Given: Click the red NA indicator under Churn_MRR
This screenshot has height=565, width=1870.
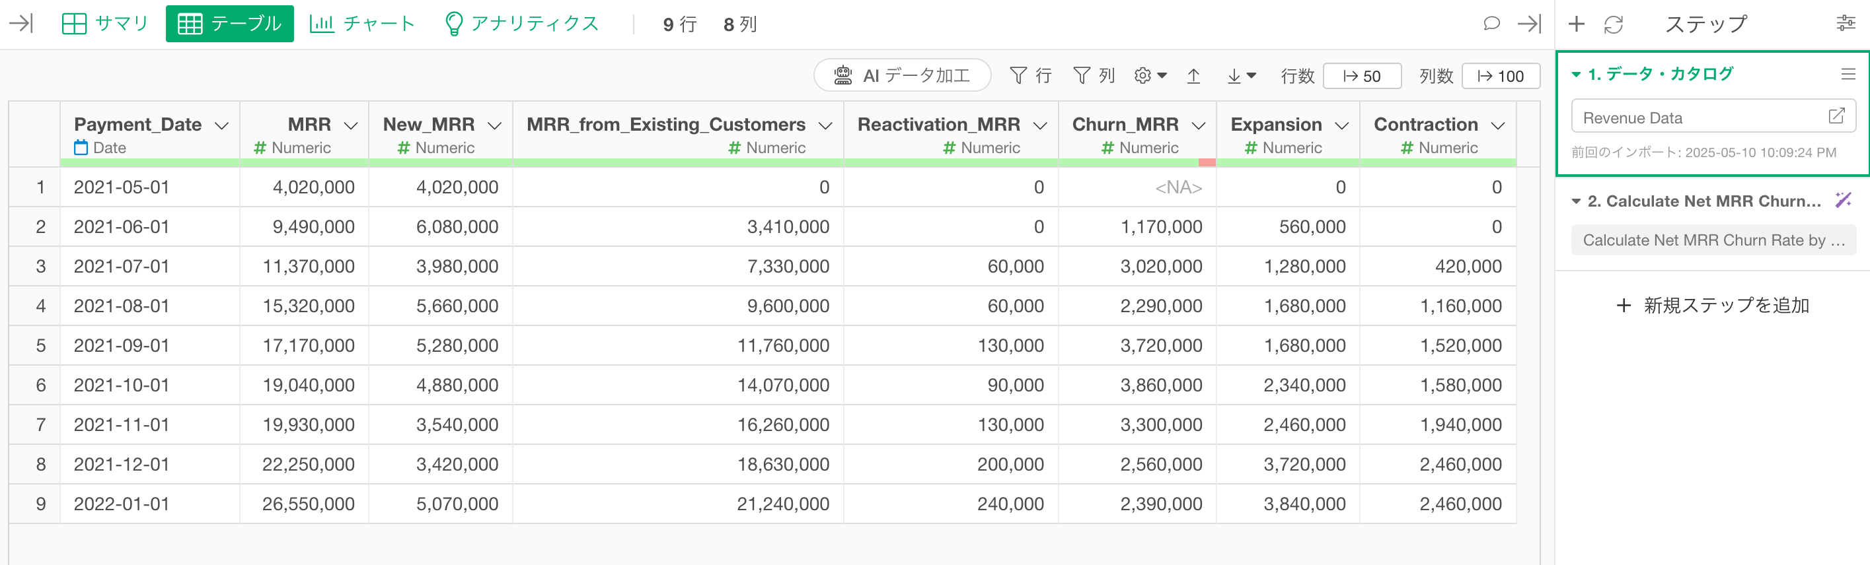Looking at the screenshot, I should click(x=1207, y=162).
